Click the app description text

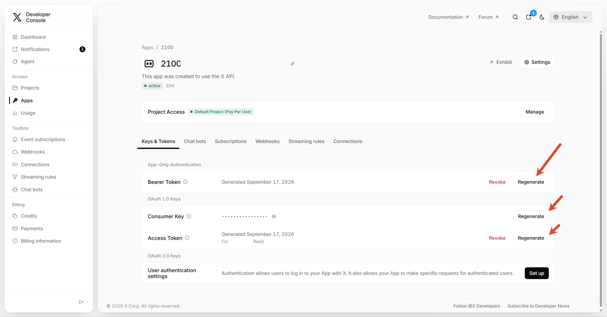pos(188,77)
